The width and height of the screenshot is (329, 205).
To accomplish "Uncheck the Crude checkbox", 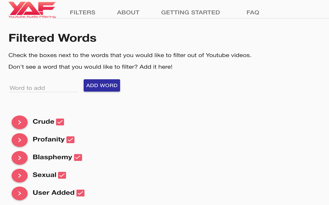I will click(x=60, y=122).
